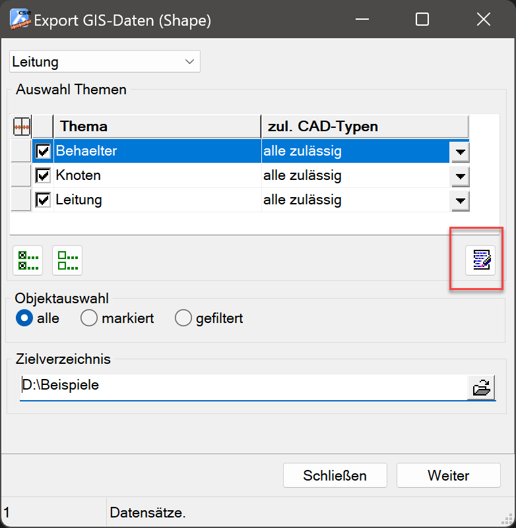Screen dimensions: 516x528
Task: Click the Zielverzeichnis path input field
Action: 243,386
